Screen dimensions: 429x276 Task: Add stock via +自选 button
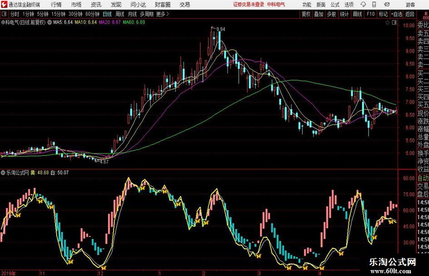396,14
